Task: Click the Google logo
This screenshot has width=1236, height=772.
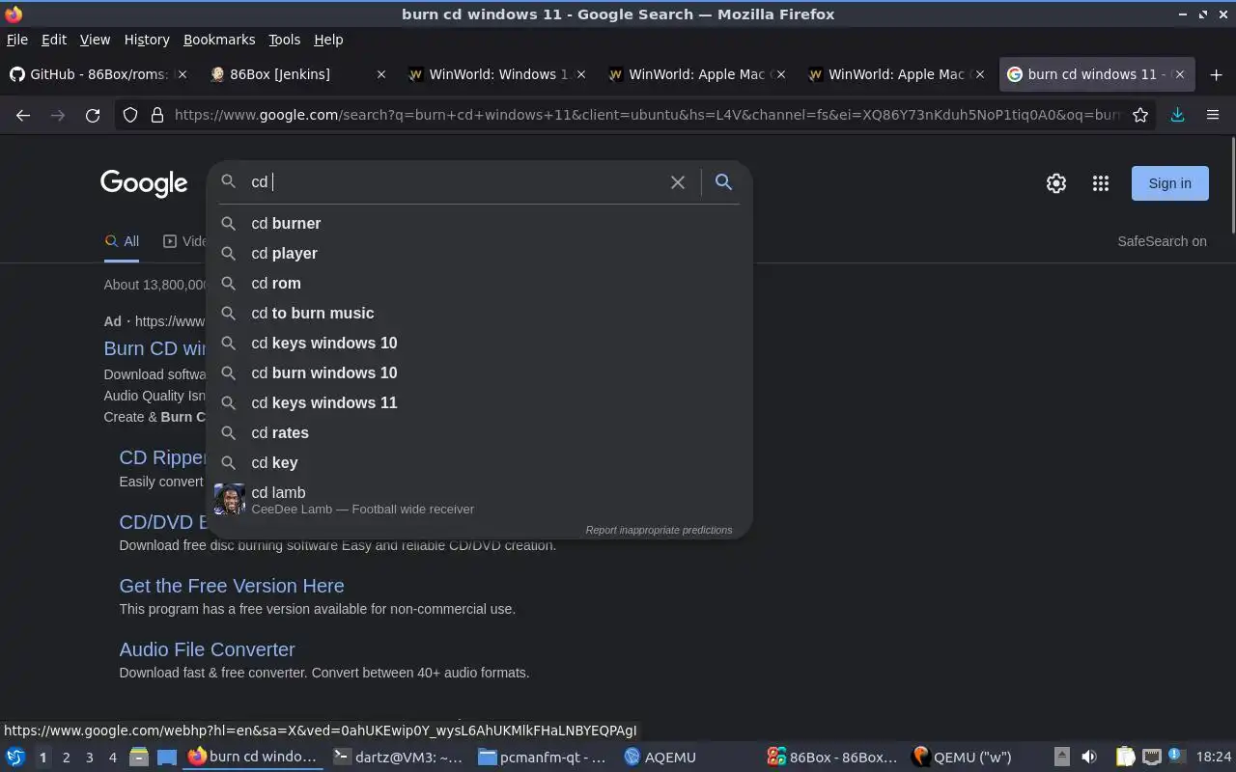Action: 144,183
